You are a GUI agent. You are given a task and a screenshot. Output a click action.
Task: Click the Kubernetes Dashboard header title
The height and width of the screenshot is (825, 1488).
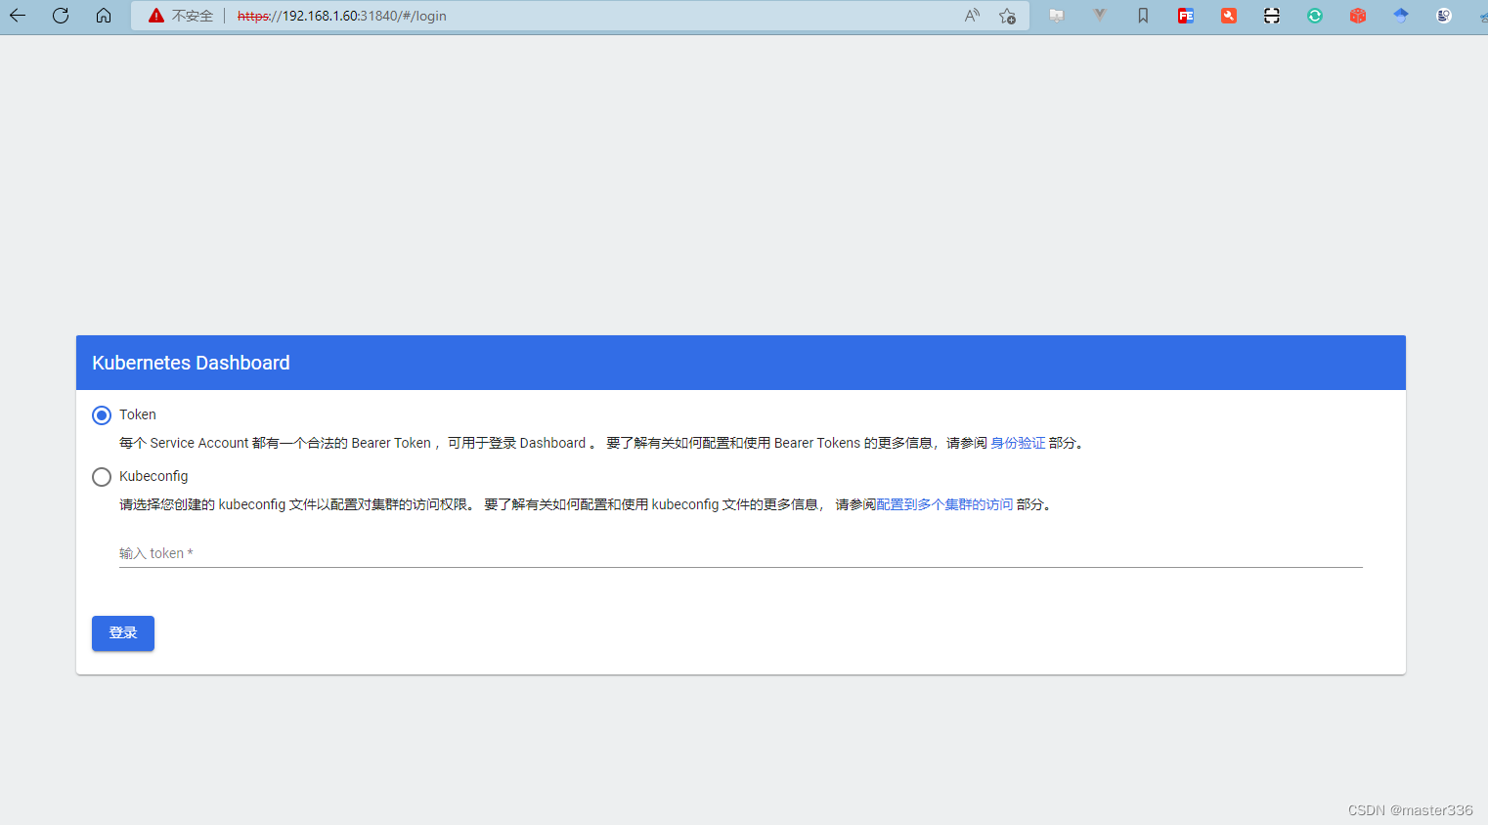(191, 363)
